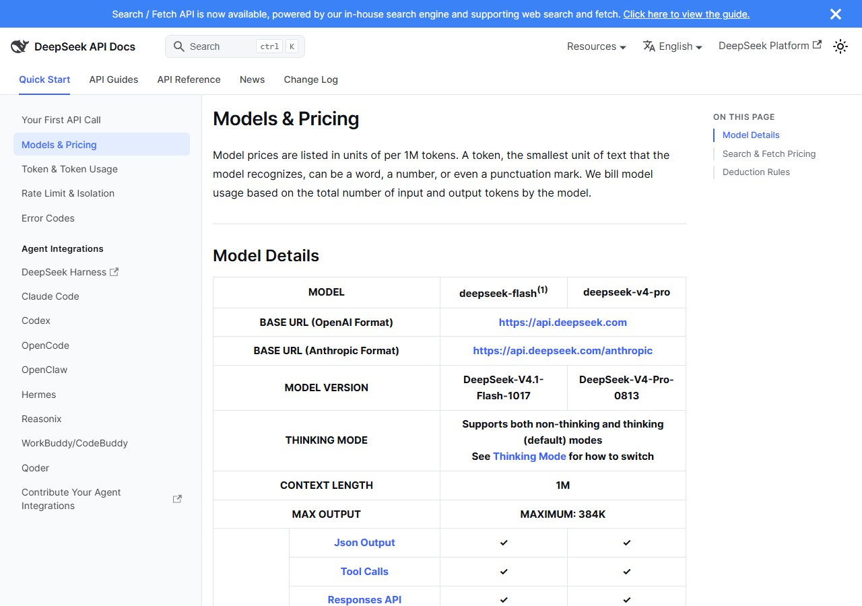Open the Hermes integration page
Viewport: 862px width, 606px height.
coord(102,395)
